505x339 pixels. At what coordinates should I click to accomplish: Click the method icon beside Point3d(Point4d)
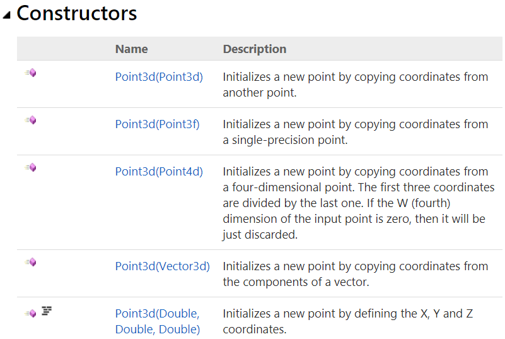pyautogui.click(x=31, y=168)
